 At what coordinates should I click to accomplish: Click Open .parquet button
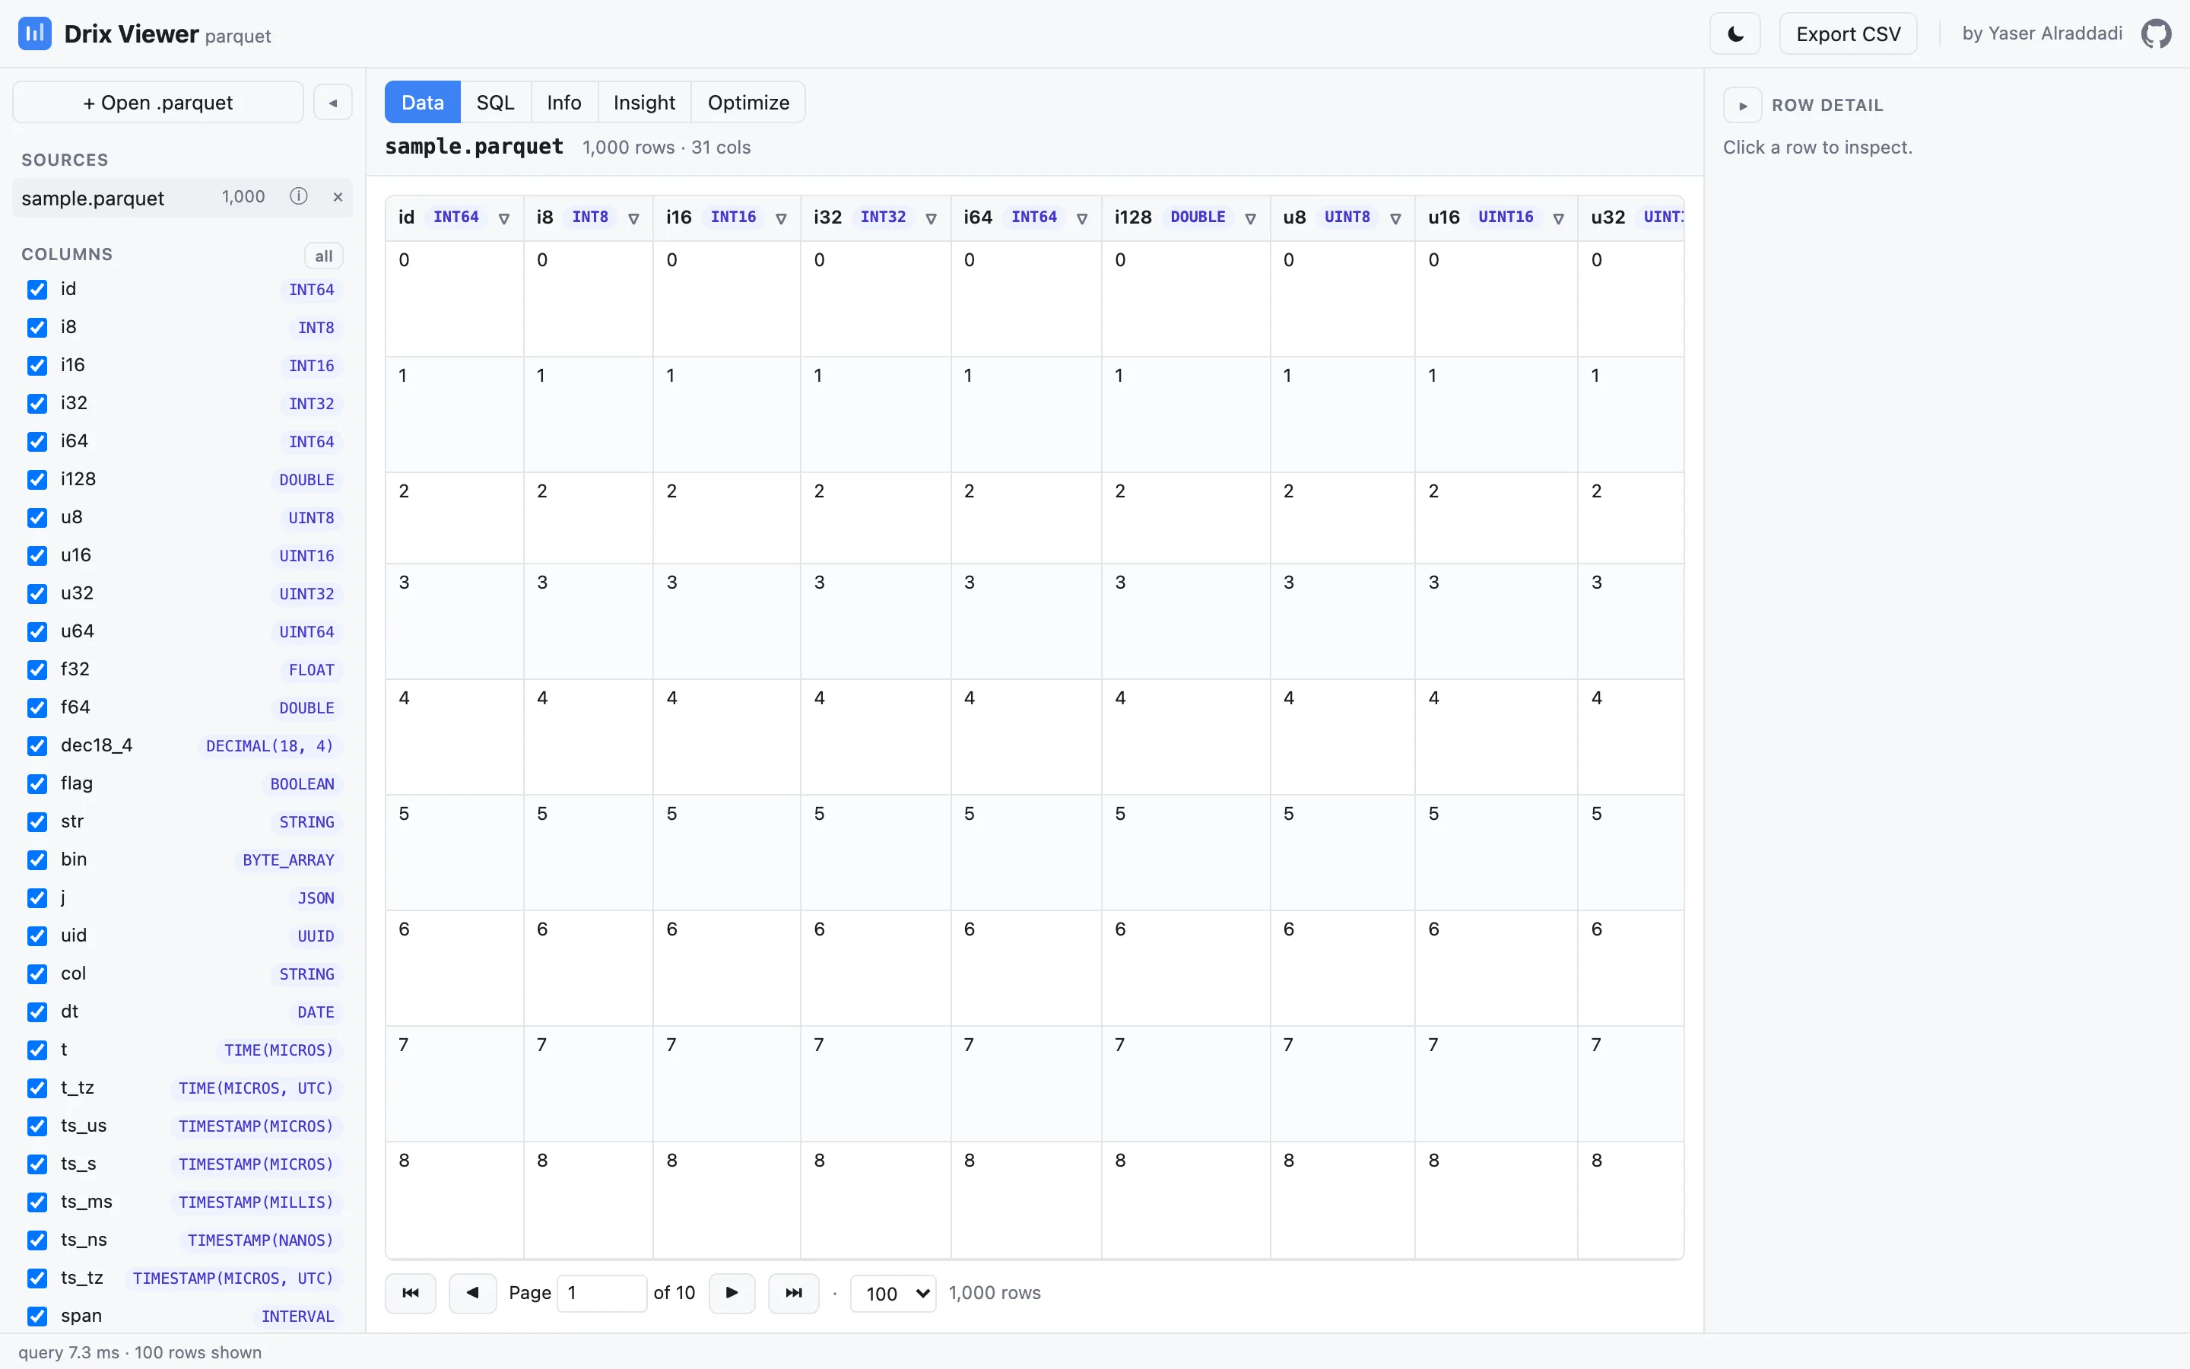click(x=158, y=103)
